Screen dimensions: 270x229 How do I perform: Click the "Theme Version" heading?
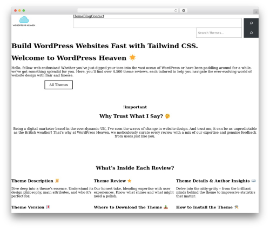28,207
